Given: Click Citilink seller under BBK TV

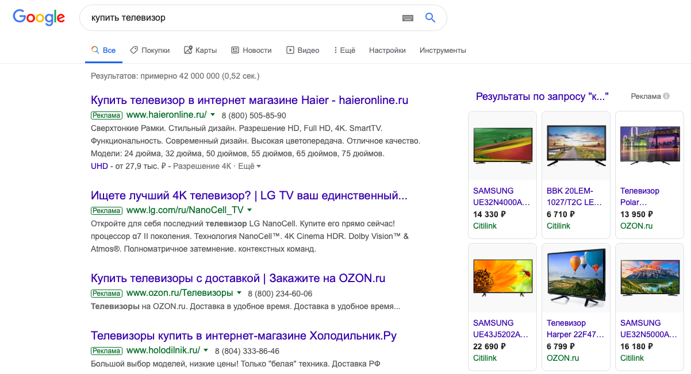Looking at the screenshot, I should 559,226.
